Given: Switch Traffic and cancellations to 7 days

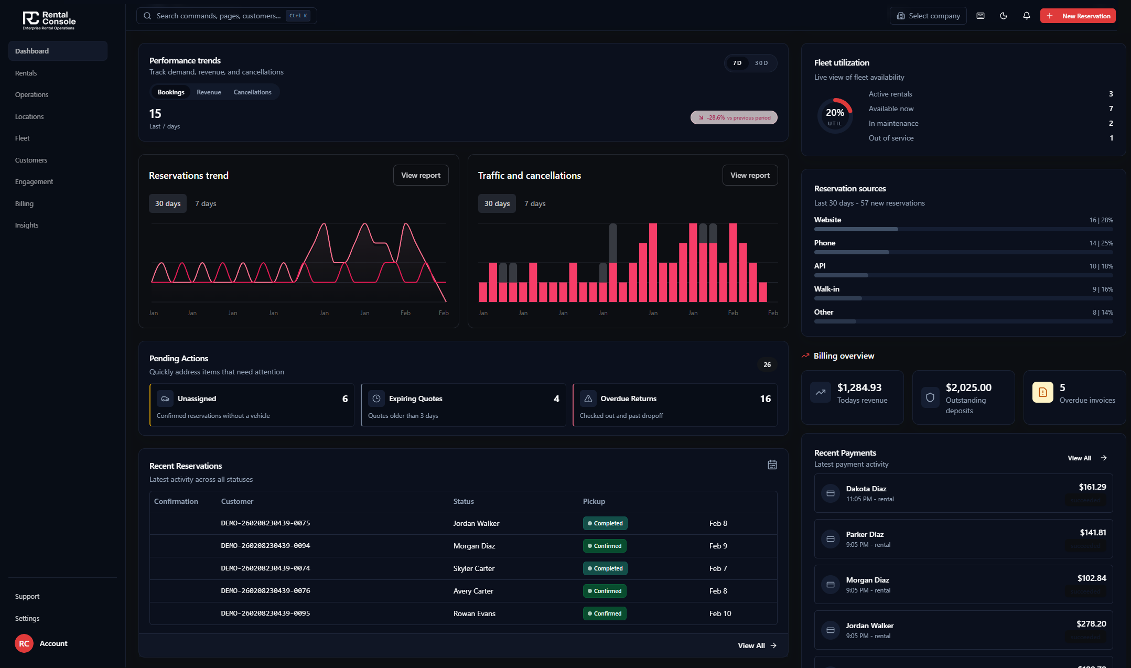Looking at the screenshot, I should click(x=535, y=203).
